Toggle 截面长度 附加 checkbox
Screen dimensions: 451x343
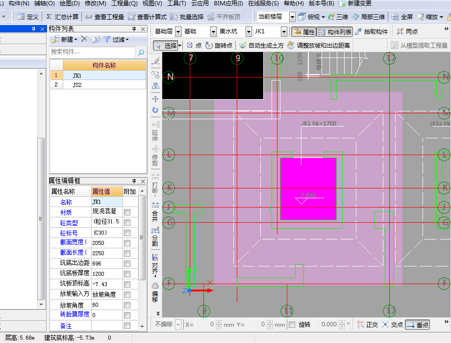pyautogui.click(x=127, y=253)
